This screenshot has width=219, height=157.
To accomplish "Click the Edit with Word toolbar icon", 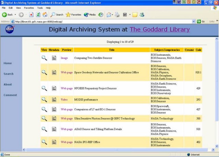I will [x=125, y=15].
